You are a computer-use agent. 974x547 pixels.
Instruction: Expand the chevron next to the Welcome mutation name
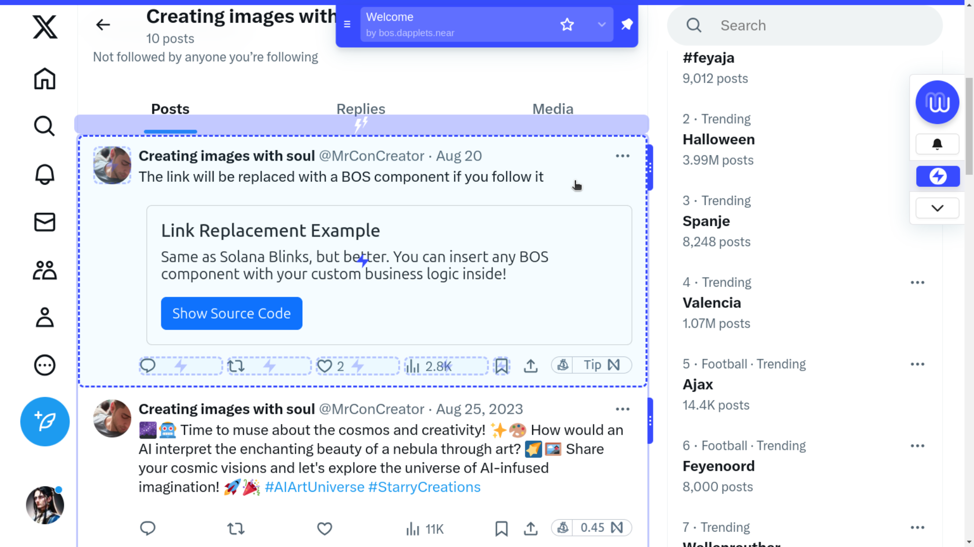602,24
